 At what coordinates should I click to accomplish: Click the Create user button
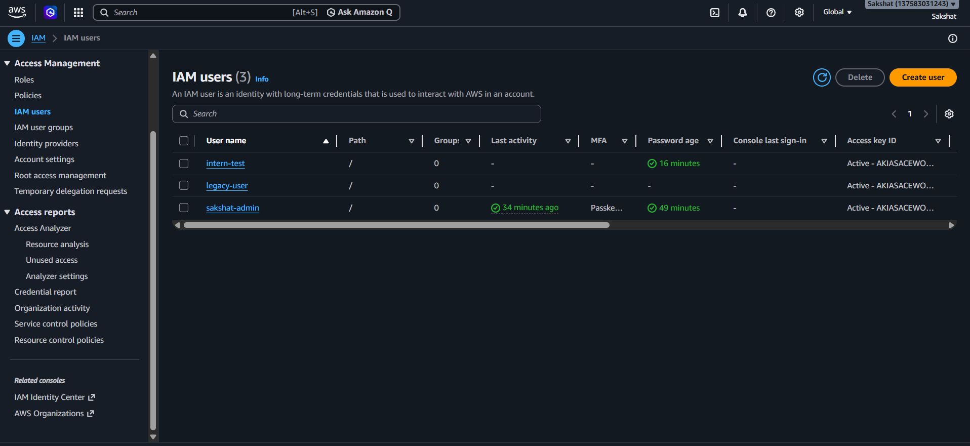click(x=923, y=77)
